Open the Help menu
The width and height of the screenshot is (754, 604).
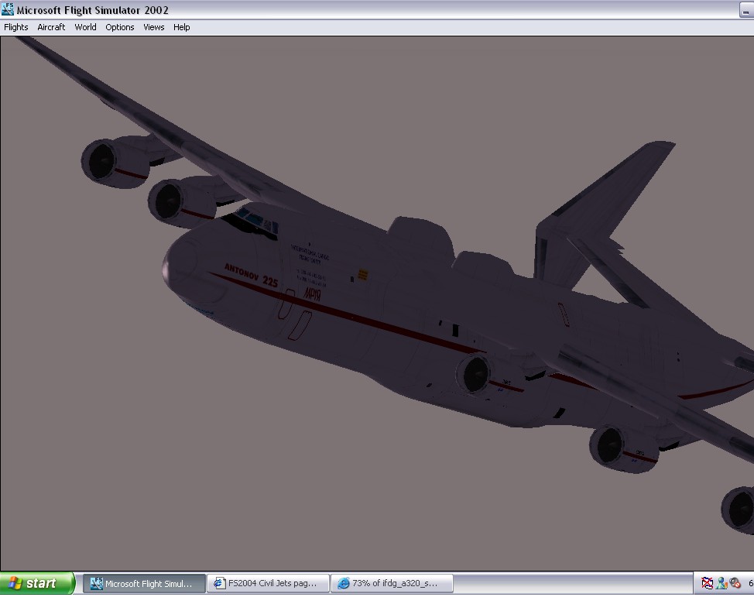click(x=181, y=27)
